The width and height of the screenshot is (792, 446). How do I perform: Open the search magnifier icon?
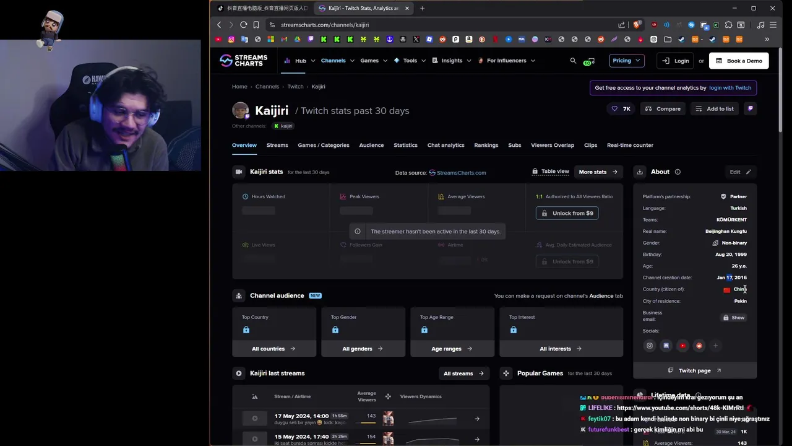click(x=573, y=61)
